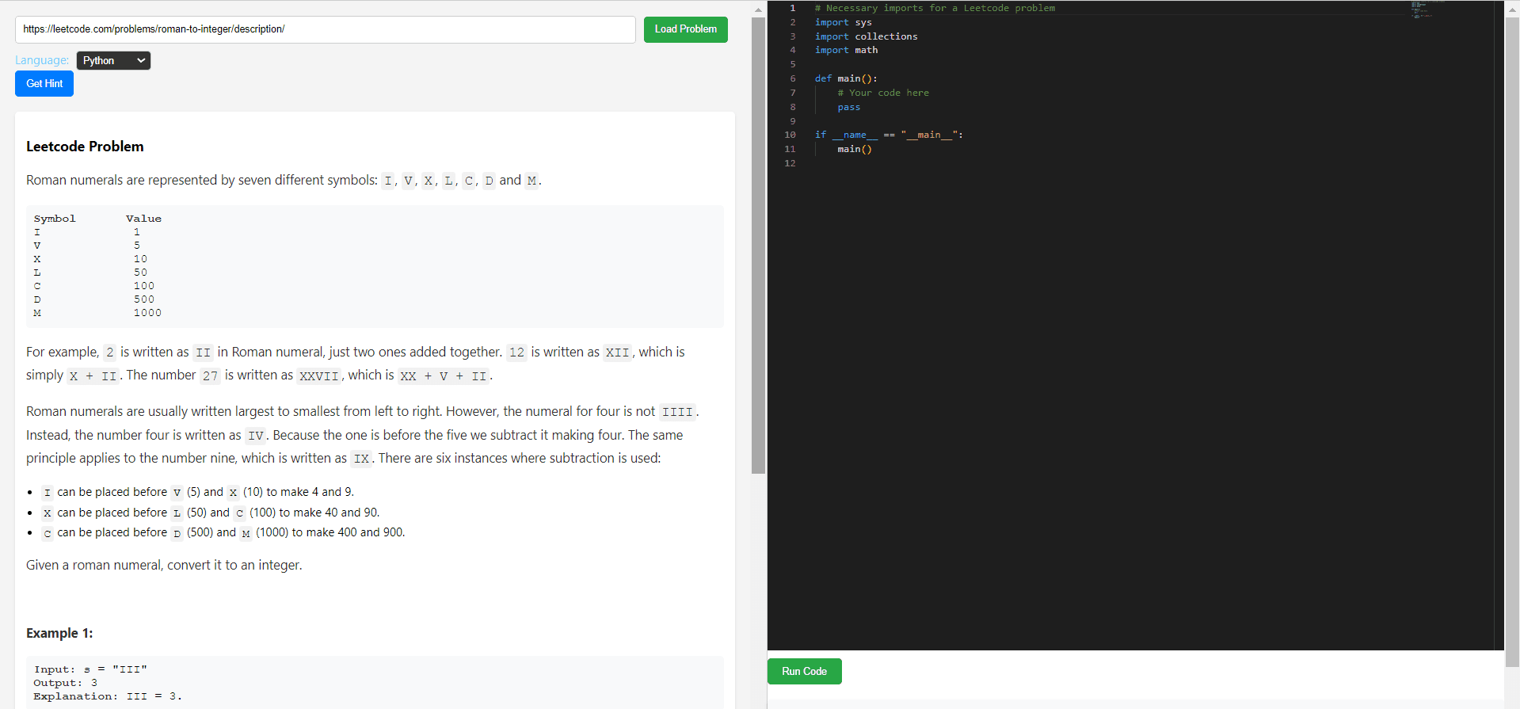
Task: Open the Python language dropdown
Action: [x=113, y=61]
